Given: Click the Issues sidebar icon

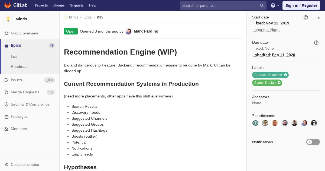Looking at the screenshot, I should 6,80.
